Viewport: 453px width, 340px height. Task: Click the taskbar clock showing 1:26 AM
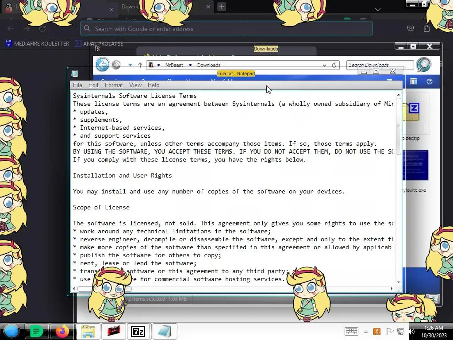click(x=434, y=332)
